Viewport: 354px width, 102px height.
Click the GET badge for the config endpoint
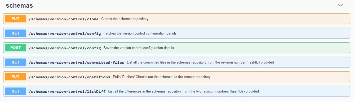point(15,33)
